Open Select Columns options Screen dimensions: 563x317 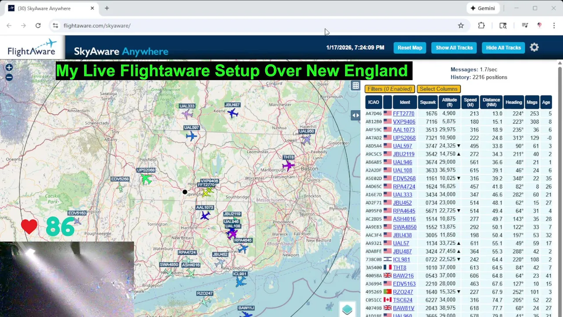(x=439, y=89)
